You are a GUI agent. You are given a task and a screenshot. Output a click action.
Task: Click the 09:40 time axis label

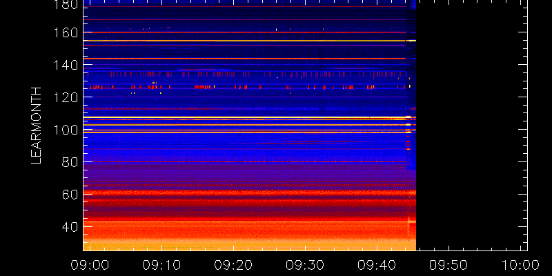377,265
